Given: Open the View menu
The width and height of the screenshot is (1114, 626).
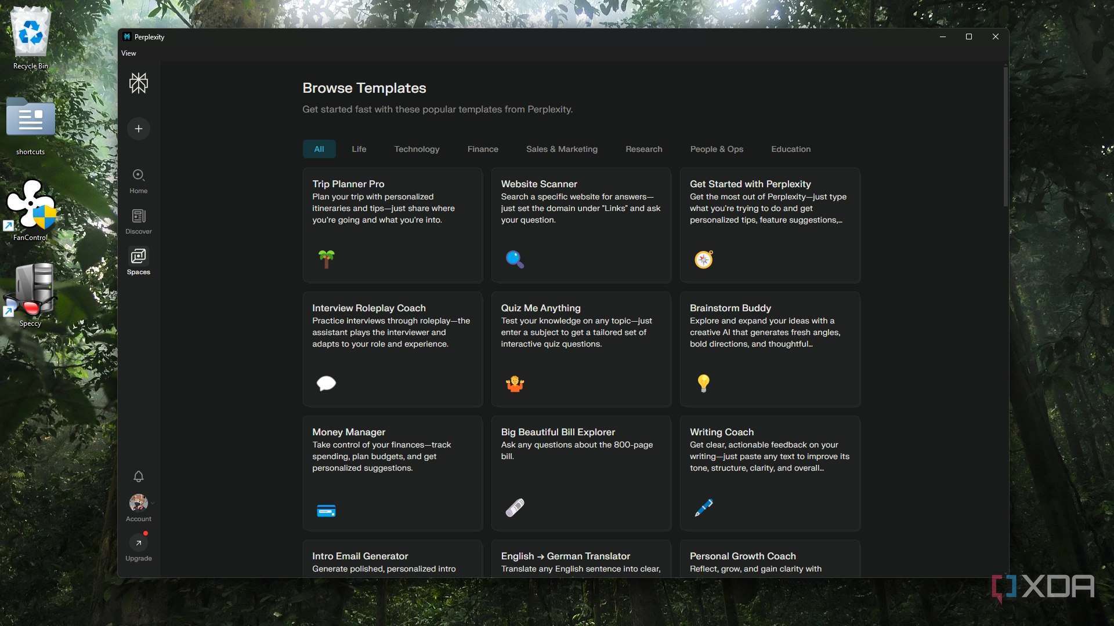Looking at the screenshot, I should pos(129,53).
